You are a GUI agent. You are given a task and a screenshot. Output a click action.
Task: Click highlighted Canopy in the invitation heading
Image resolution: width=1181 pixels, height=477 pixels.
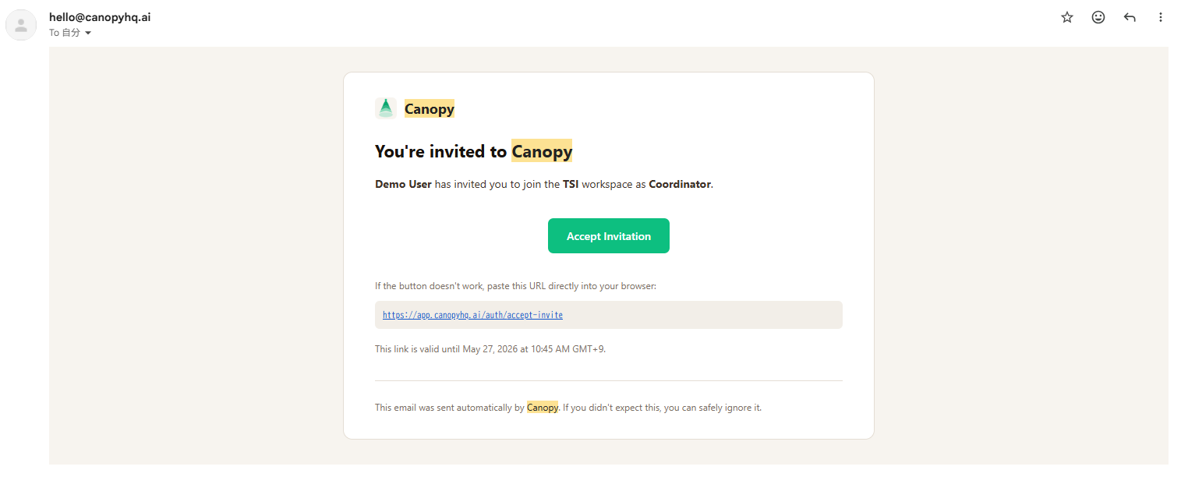pos(542,151)
